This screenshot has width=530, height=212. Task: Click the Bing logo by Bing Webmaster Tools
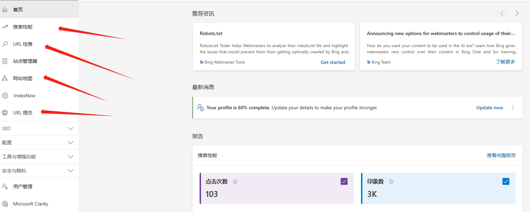tap(202, 62)
